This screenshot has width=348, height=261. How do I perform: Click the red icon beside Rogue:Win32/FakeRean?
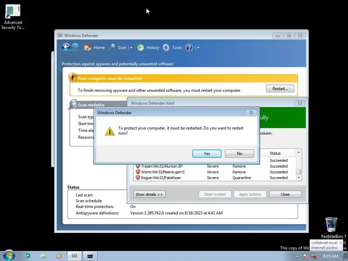[x=138, y=177]
